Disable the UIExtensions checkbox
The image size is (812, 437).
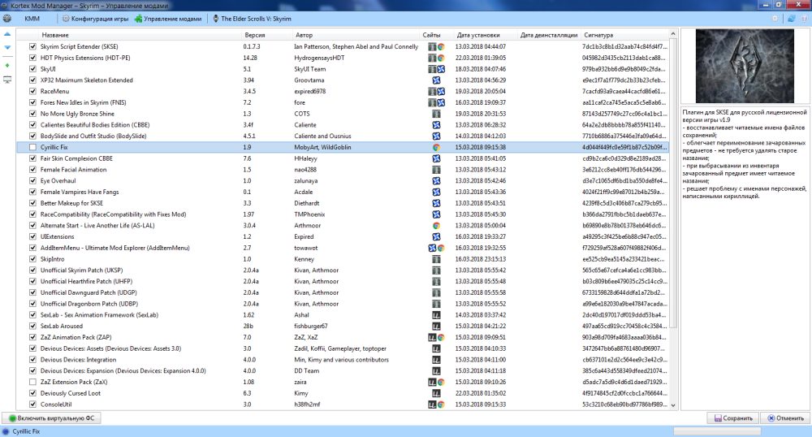(x=32, y=236)
